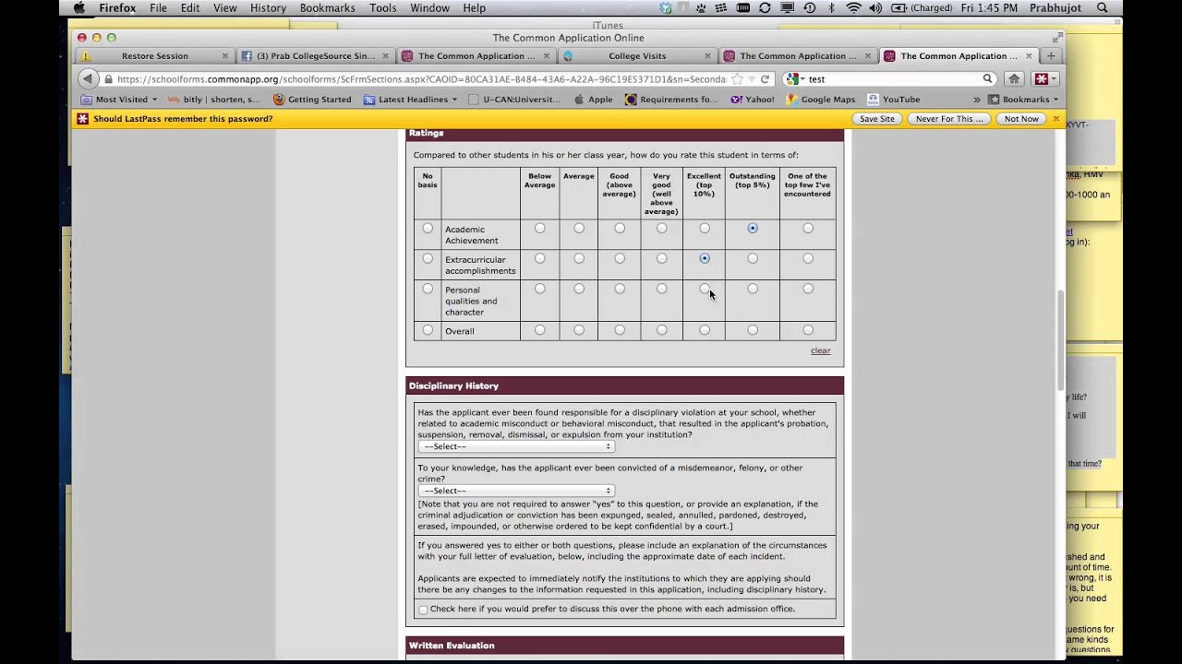
Task: Select Very good for Personal qualities
Action: [661, 290]
